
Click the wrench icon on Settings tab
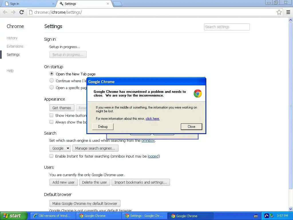click(61, 3)
